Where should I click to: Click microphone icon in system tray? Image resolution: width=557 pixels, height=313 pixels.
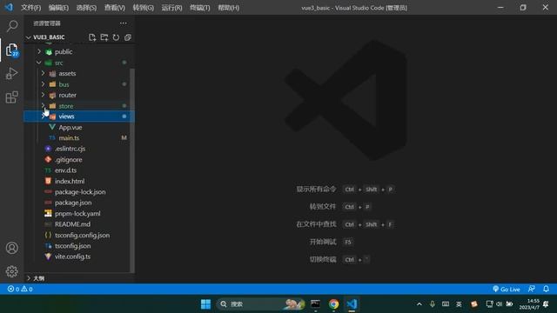[433, 304]
